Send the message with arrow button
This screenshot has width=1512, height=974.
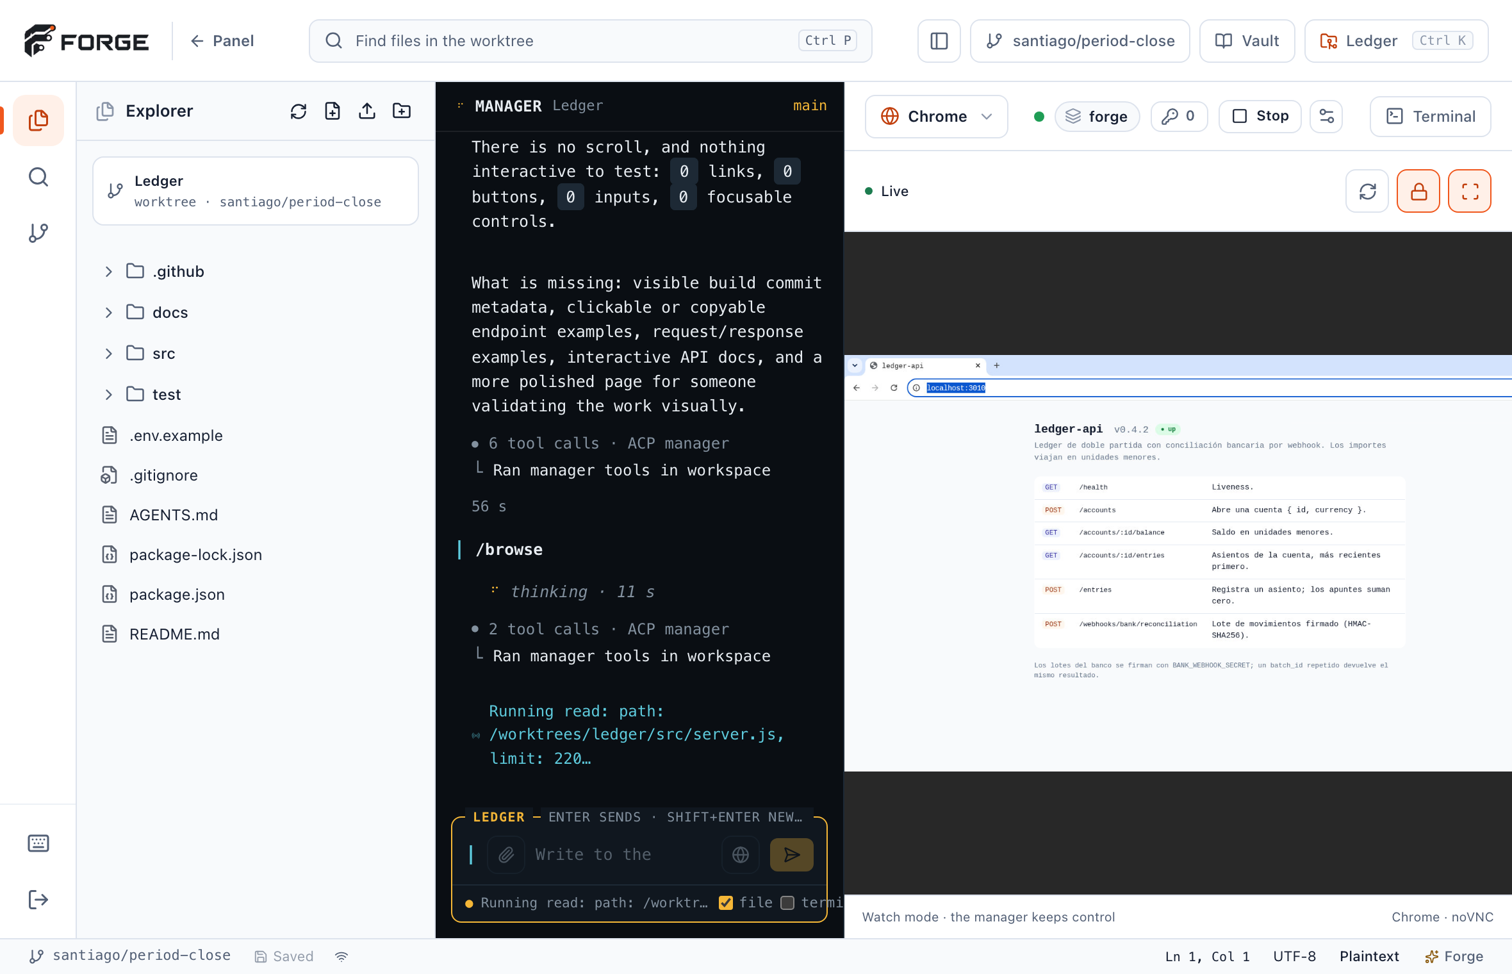pyautogui.click(x=792, y=855)
